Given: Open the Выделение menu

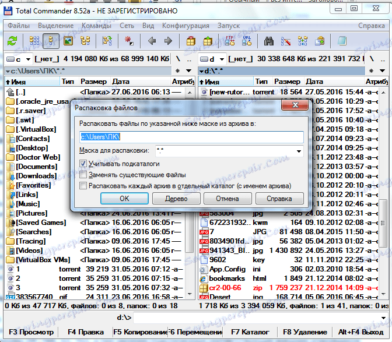Looking at the screenshot, I should click(x=56, y=26).
